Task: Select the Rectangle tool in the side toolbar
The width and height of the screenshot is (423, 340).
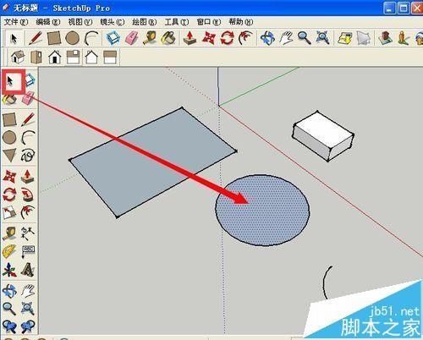Action: [9, 119]
